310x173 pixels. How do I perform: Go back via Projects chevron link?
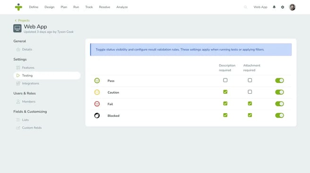(22, 20)
